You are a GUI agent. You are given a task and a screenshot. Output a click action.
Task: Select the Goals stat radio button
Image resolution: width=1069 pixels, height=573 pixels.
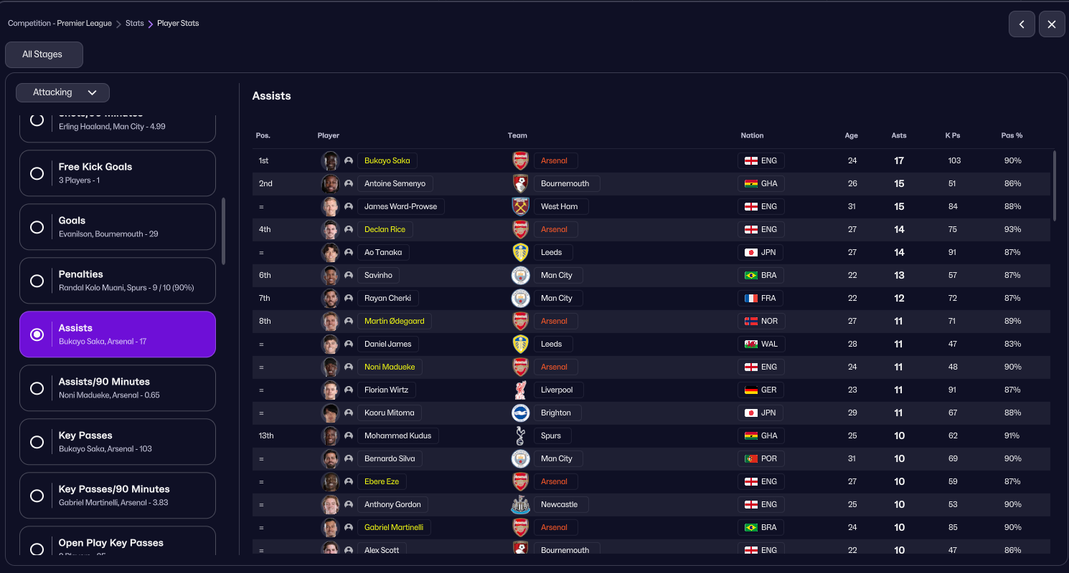point(37,227)
